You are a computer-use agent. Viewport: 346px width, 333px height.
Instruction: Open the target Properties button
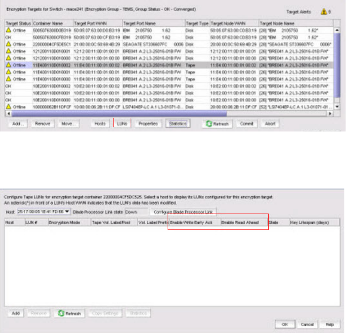(x=148, y=124)
